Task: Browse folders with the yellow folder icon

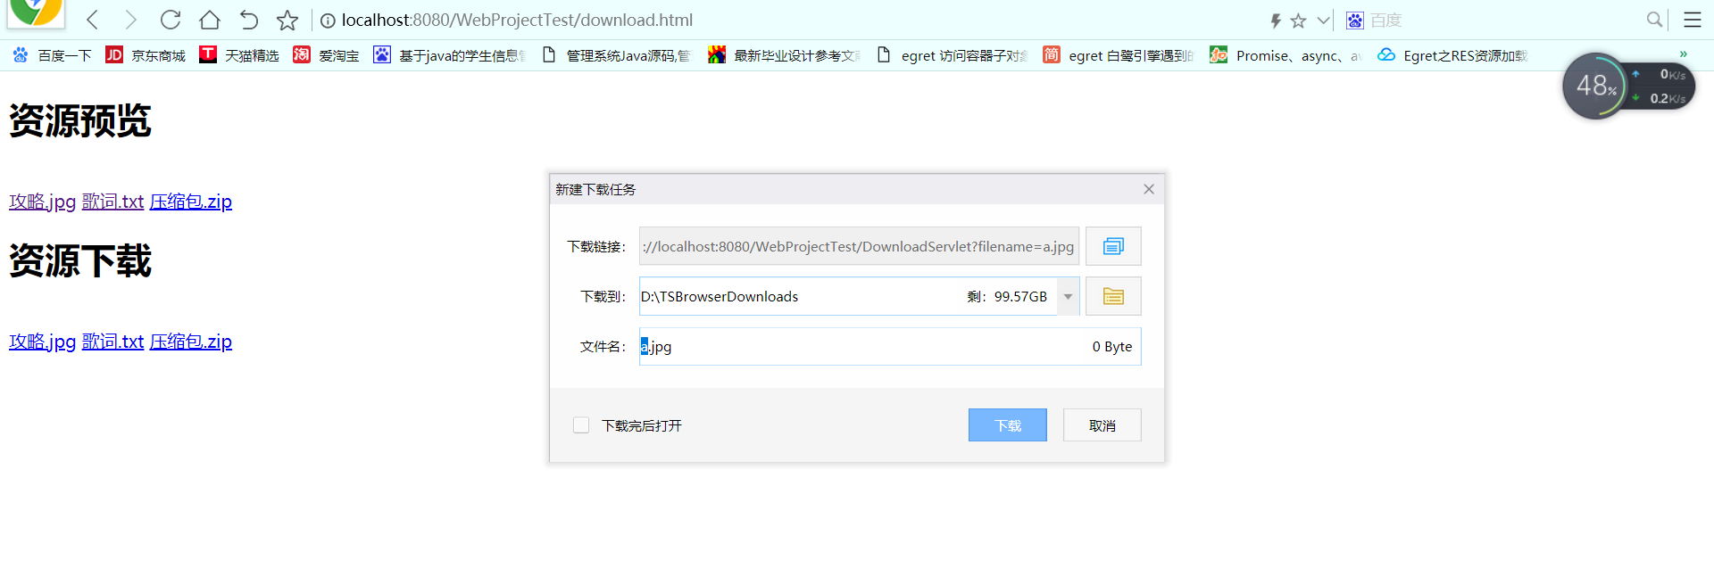Action: pos(1113,296)
